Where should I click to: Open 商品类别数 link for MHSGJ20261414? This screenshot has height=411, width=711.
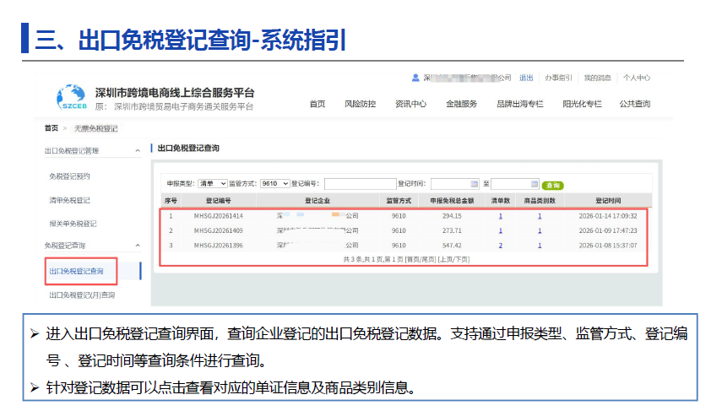(540, 216)
